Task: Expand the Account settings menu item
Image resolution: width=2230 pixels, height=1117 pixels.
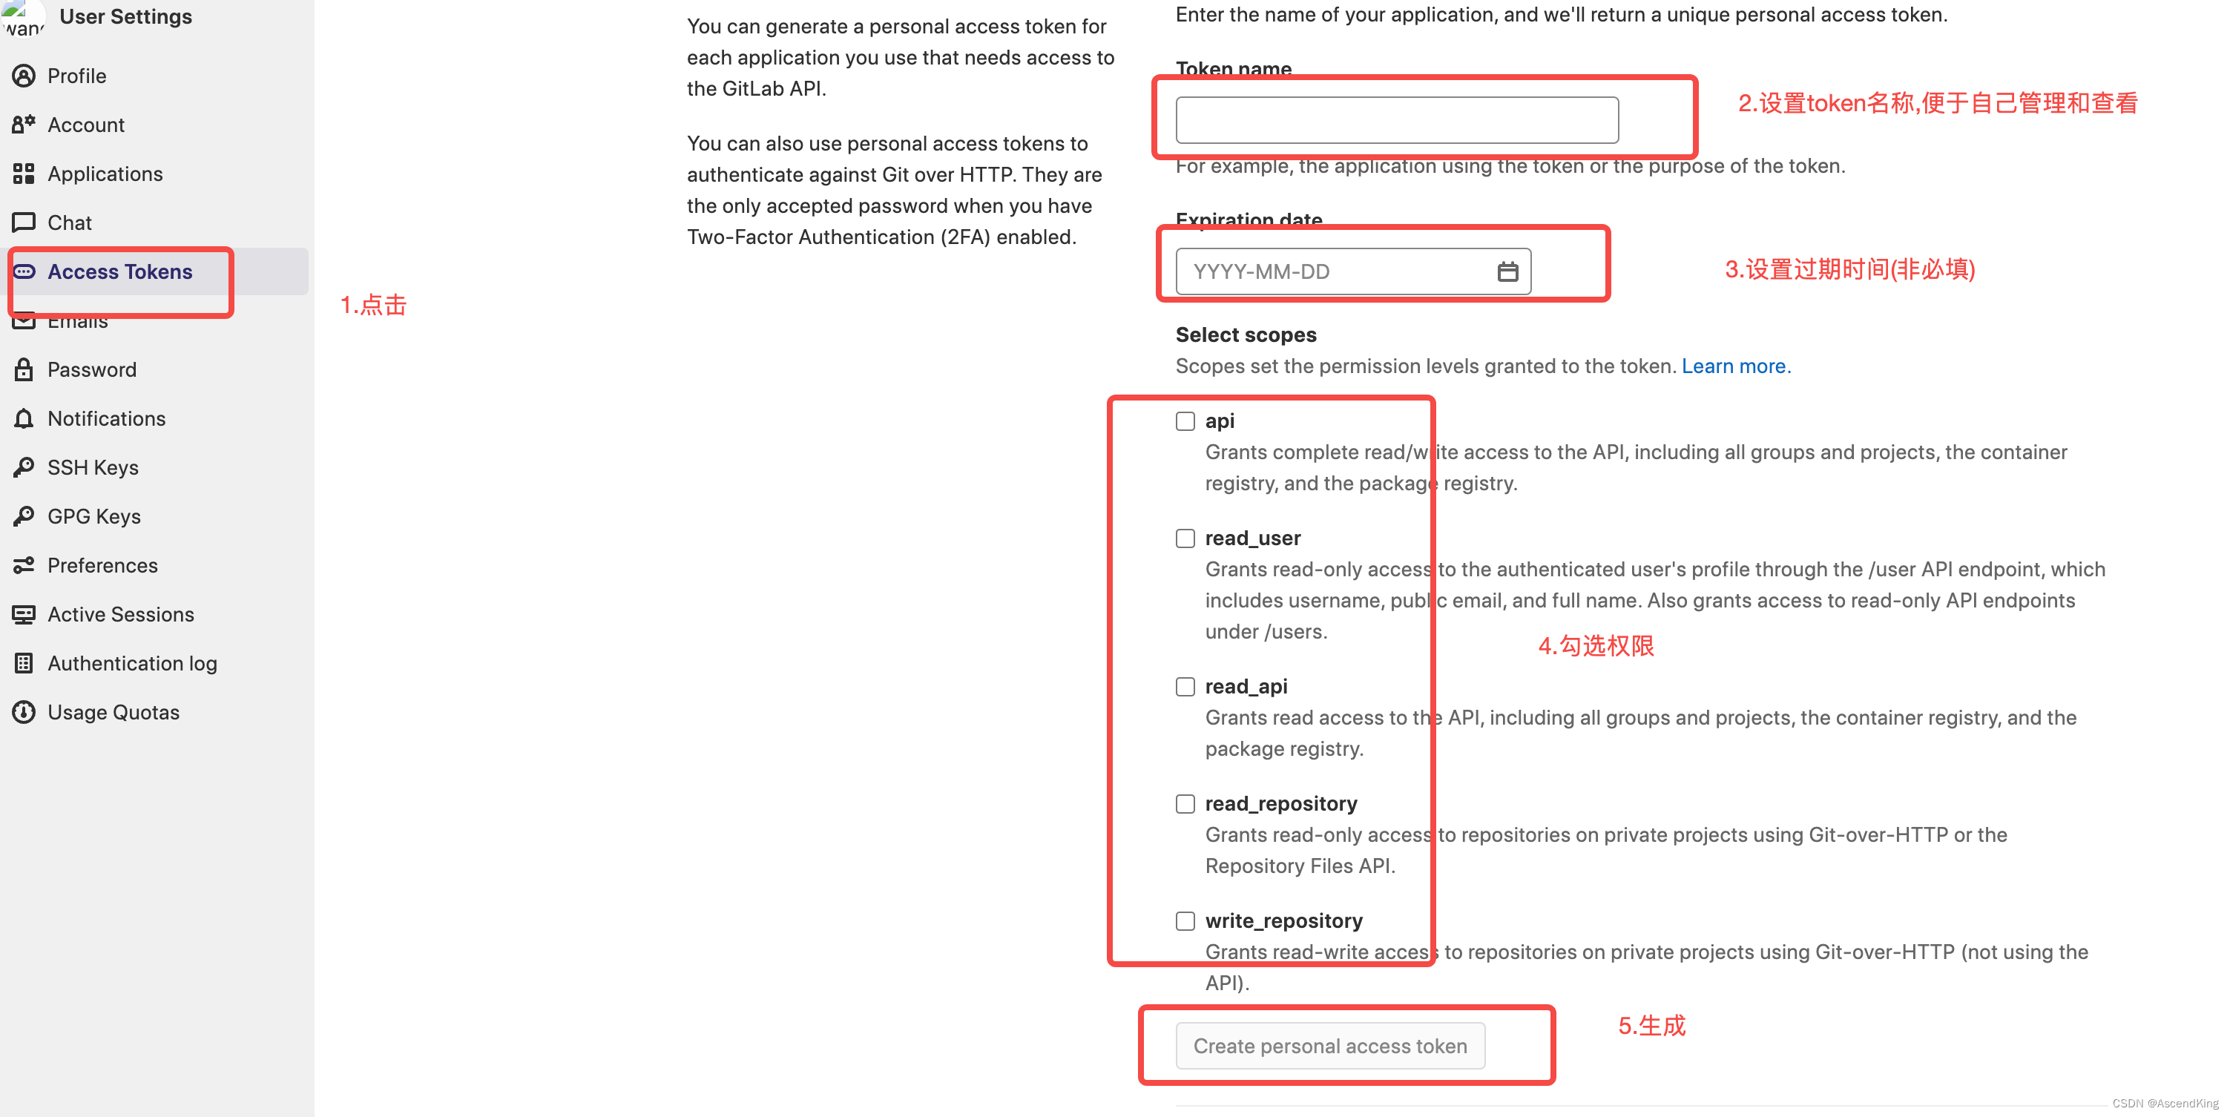Action: tap(84, 122)
